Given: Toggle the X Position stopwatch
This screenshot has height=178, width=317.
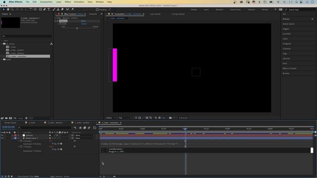Looking at the screenshot, I should click(21, 141).
